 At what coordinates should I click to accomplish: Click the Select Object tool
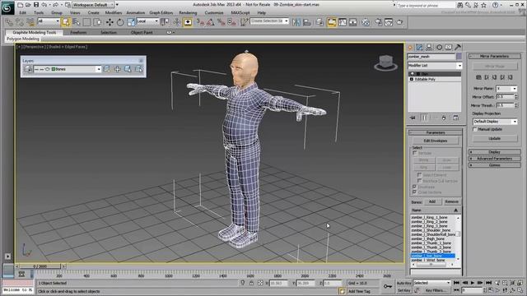point(66,22)
